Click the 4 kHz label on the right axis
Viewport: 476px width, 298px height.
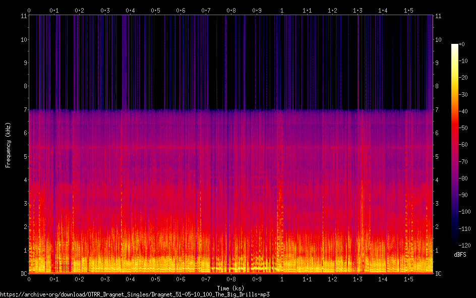point(437,180)
